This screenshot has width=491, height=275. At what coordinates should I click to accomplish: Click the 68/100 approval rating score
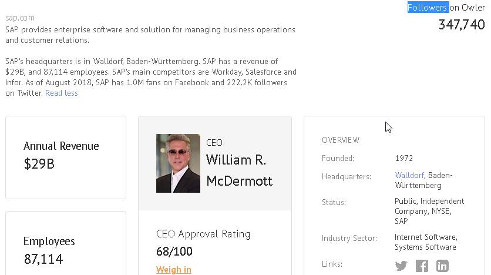pyautogui.click(x=174, y=251)
